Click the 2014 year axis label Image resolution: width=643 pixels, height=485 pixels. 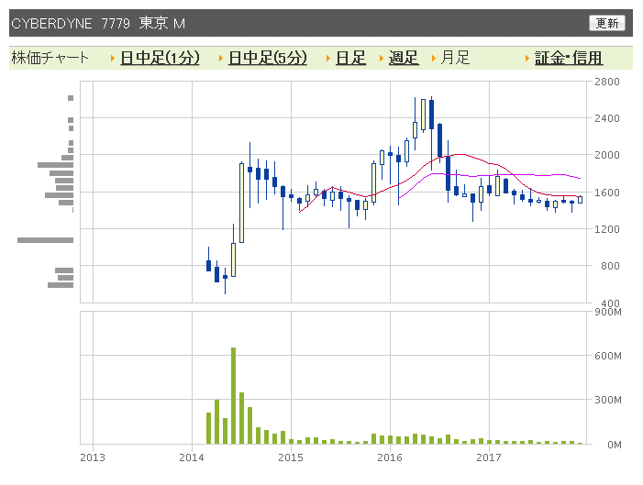[192, 457]
